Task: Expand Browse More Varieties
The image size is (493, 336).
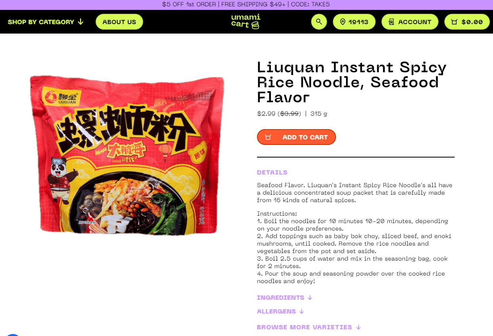Action: 309,327
